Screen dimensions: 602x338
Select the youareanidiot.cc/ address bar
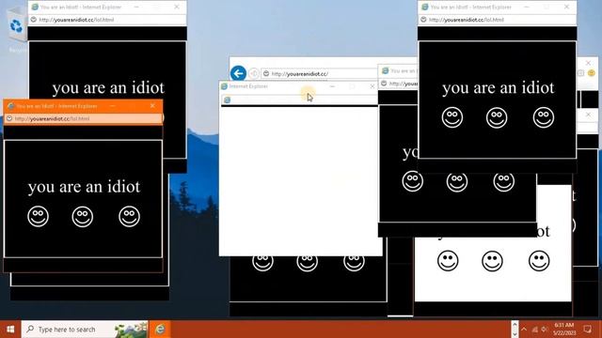pos(319,73)
